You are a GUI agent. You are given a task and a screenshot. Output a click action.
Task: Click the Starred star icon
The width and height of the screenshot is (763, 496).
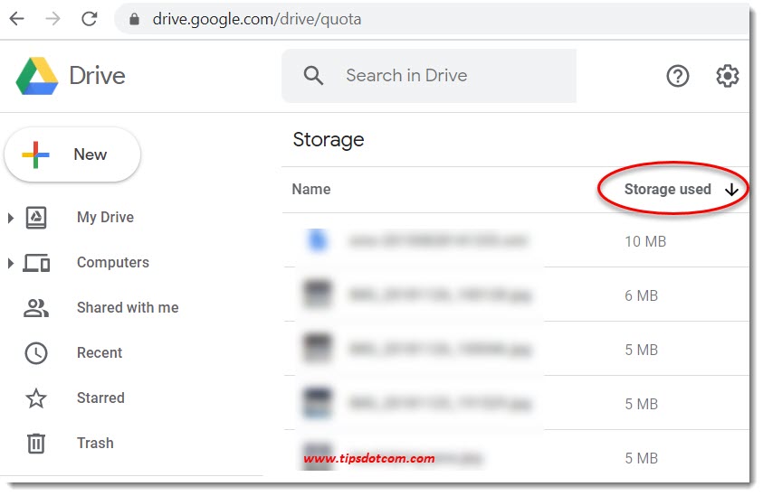pyautogui.click(x=36, y=398)
